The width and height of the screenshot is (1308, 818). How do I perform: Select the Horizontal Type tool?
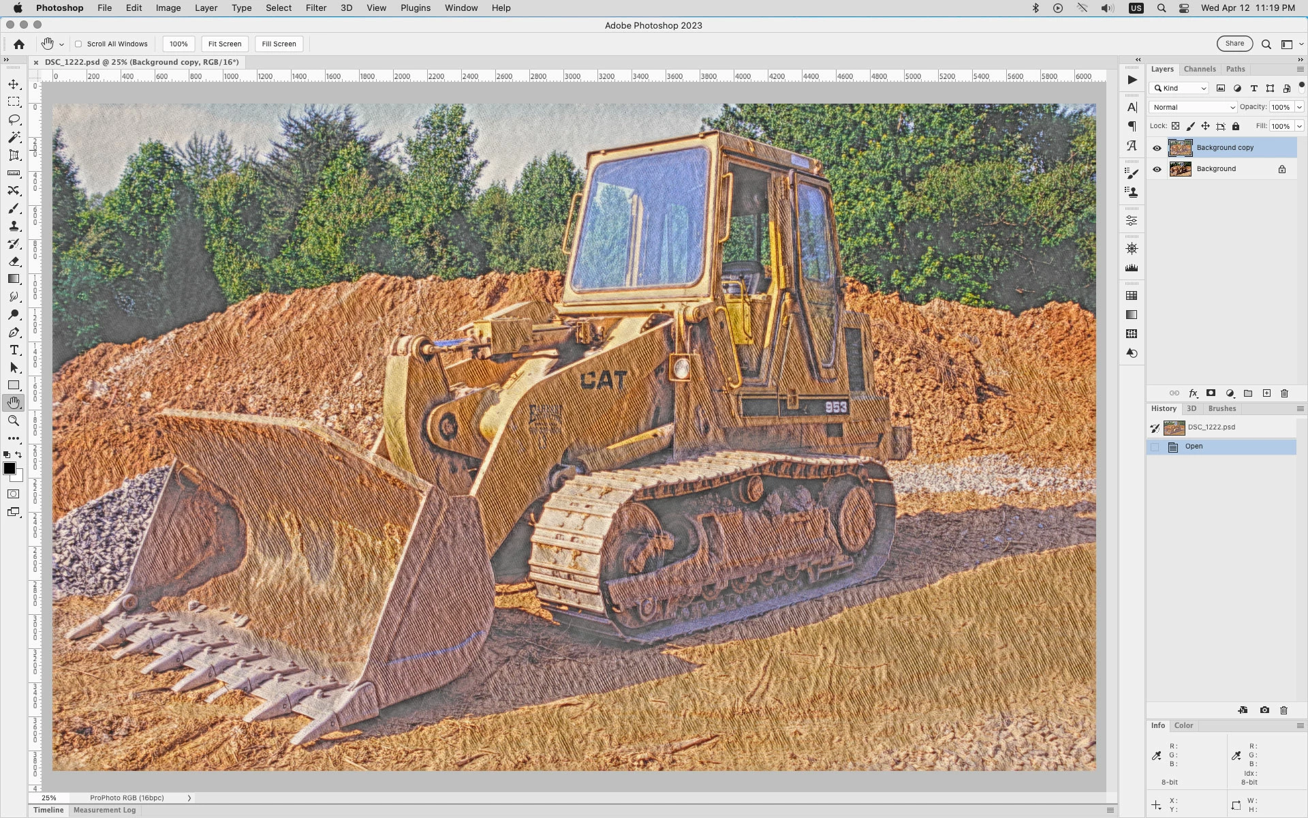14,350
